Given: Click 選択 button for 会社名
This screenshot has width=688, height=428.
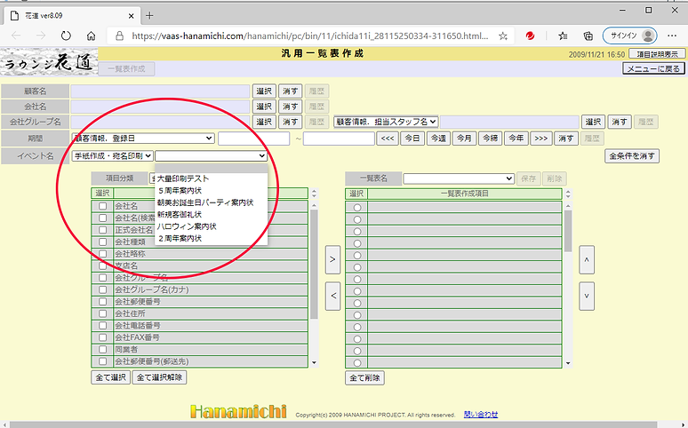Looking at the screenshot, I should point(264,107).
